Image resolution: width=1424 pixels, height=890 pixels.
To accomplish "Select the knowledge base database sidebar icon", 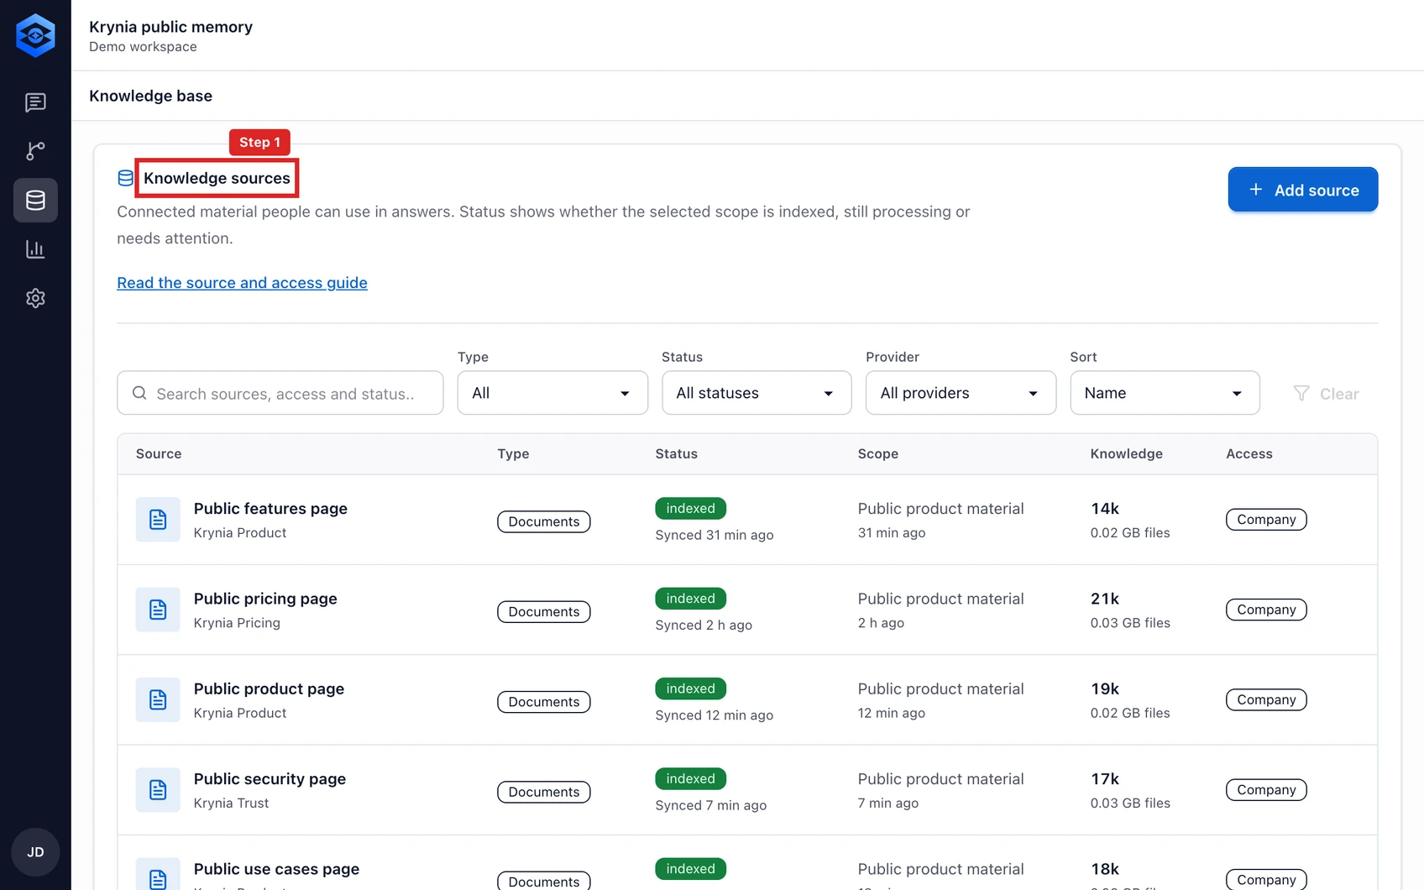I will (x=35, y=200).
